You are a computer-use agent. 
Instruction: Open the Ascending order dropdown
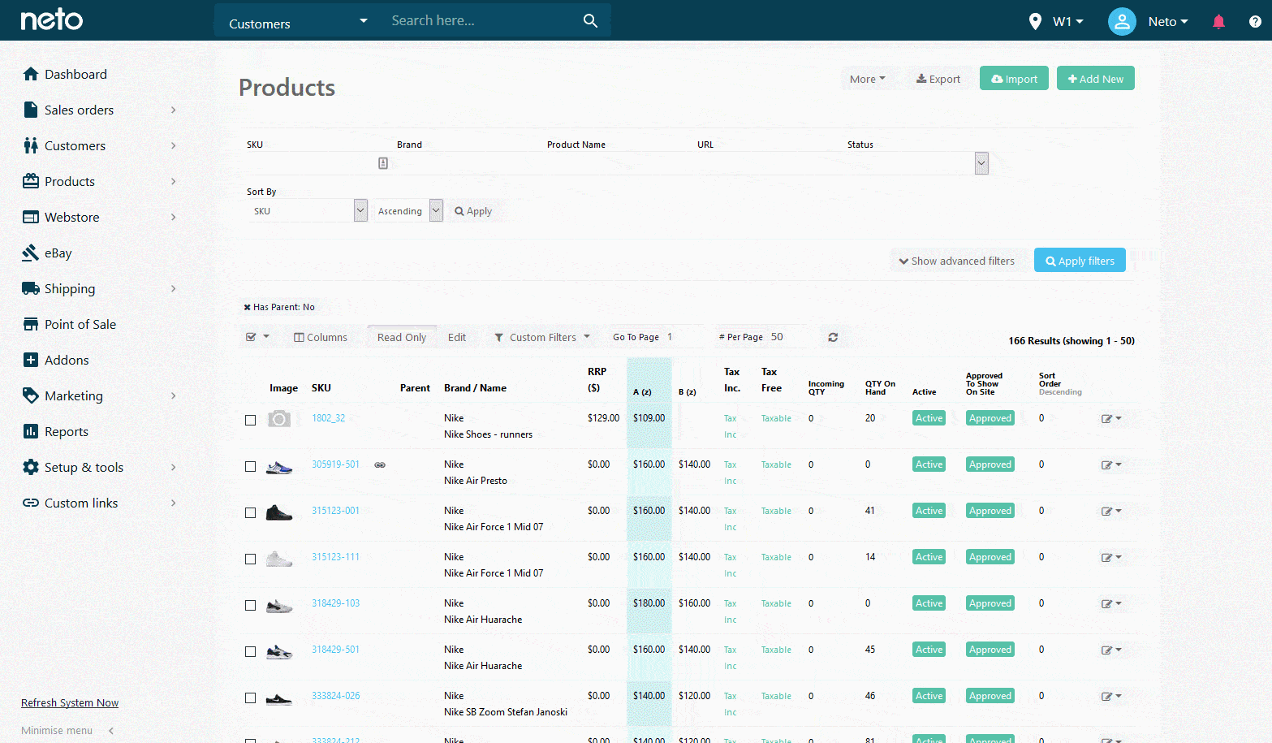[x=407, y=211]
